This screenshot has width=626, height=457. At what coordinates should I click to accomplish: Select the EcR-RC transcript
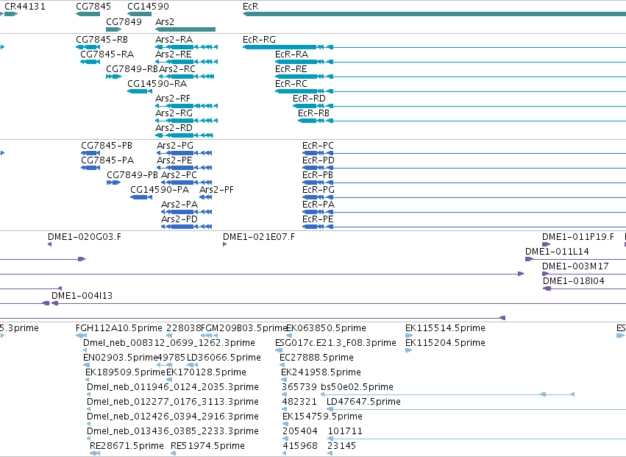291,84
